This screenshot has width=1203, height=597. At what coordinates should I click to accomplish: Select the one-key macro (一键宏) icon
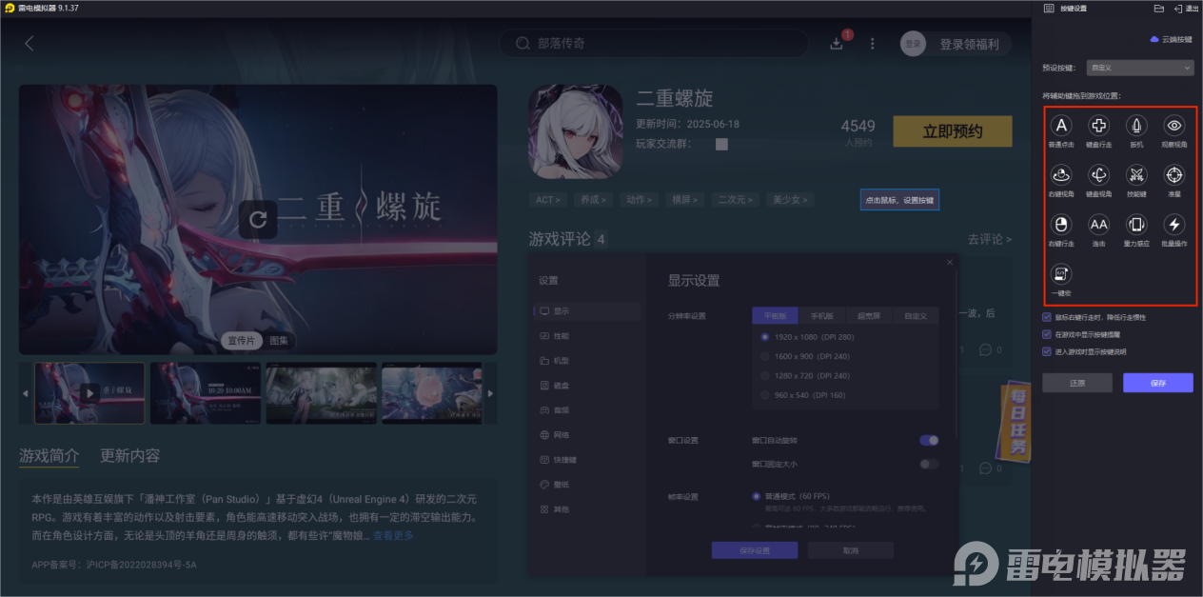(1061, 274)
